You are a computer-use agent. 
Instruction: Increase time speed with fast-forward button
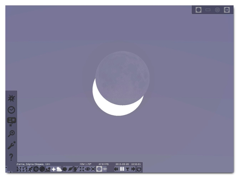pos(133,170)
